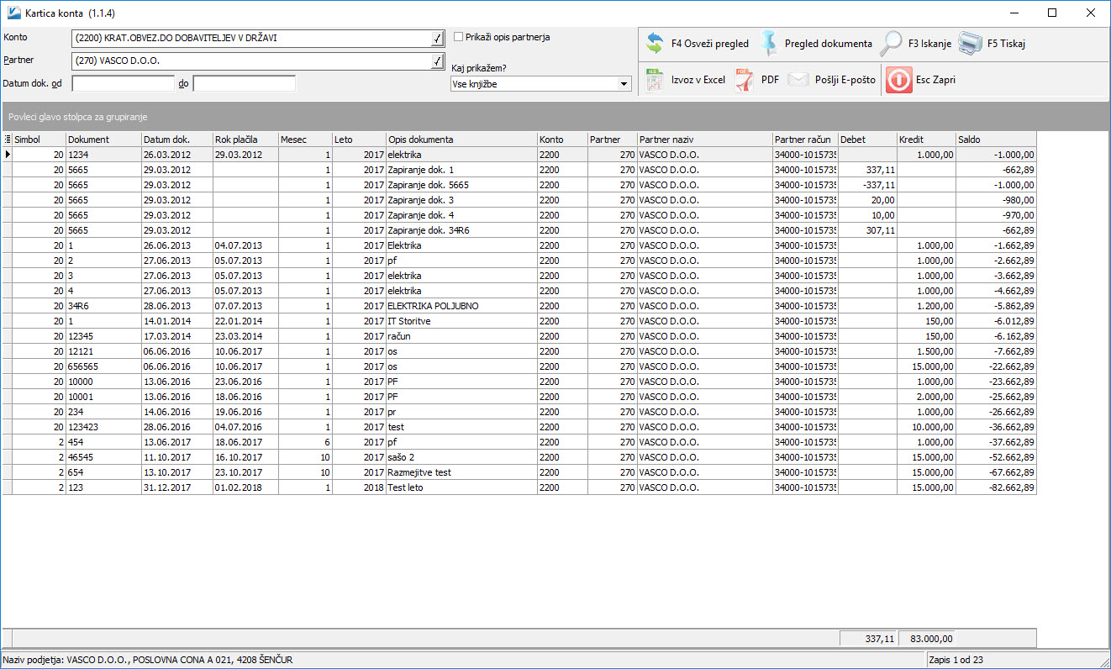The width and height of the screenshot is (1111, 669).
Task: Click the Pregled dokumenta button label
Action: tap(828, 44)
